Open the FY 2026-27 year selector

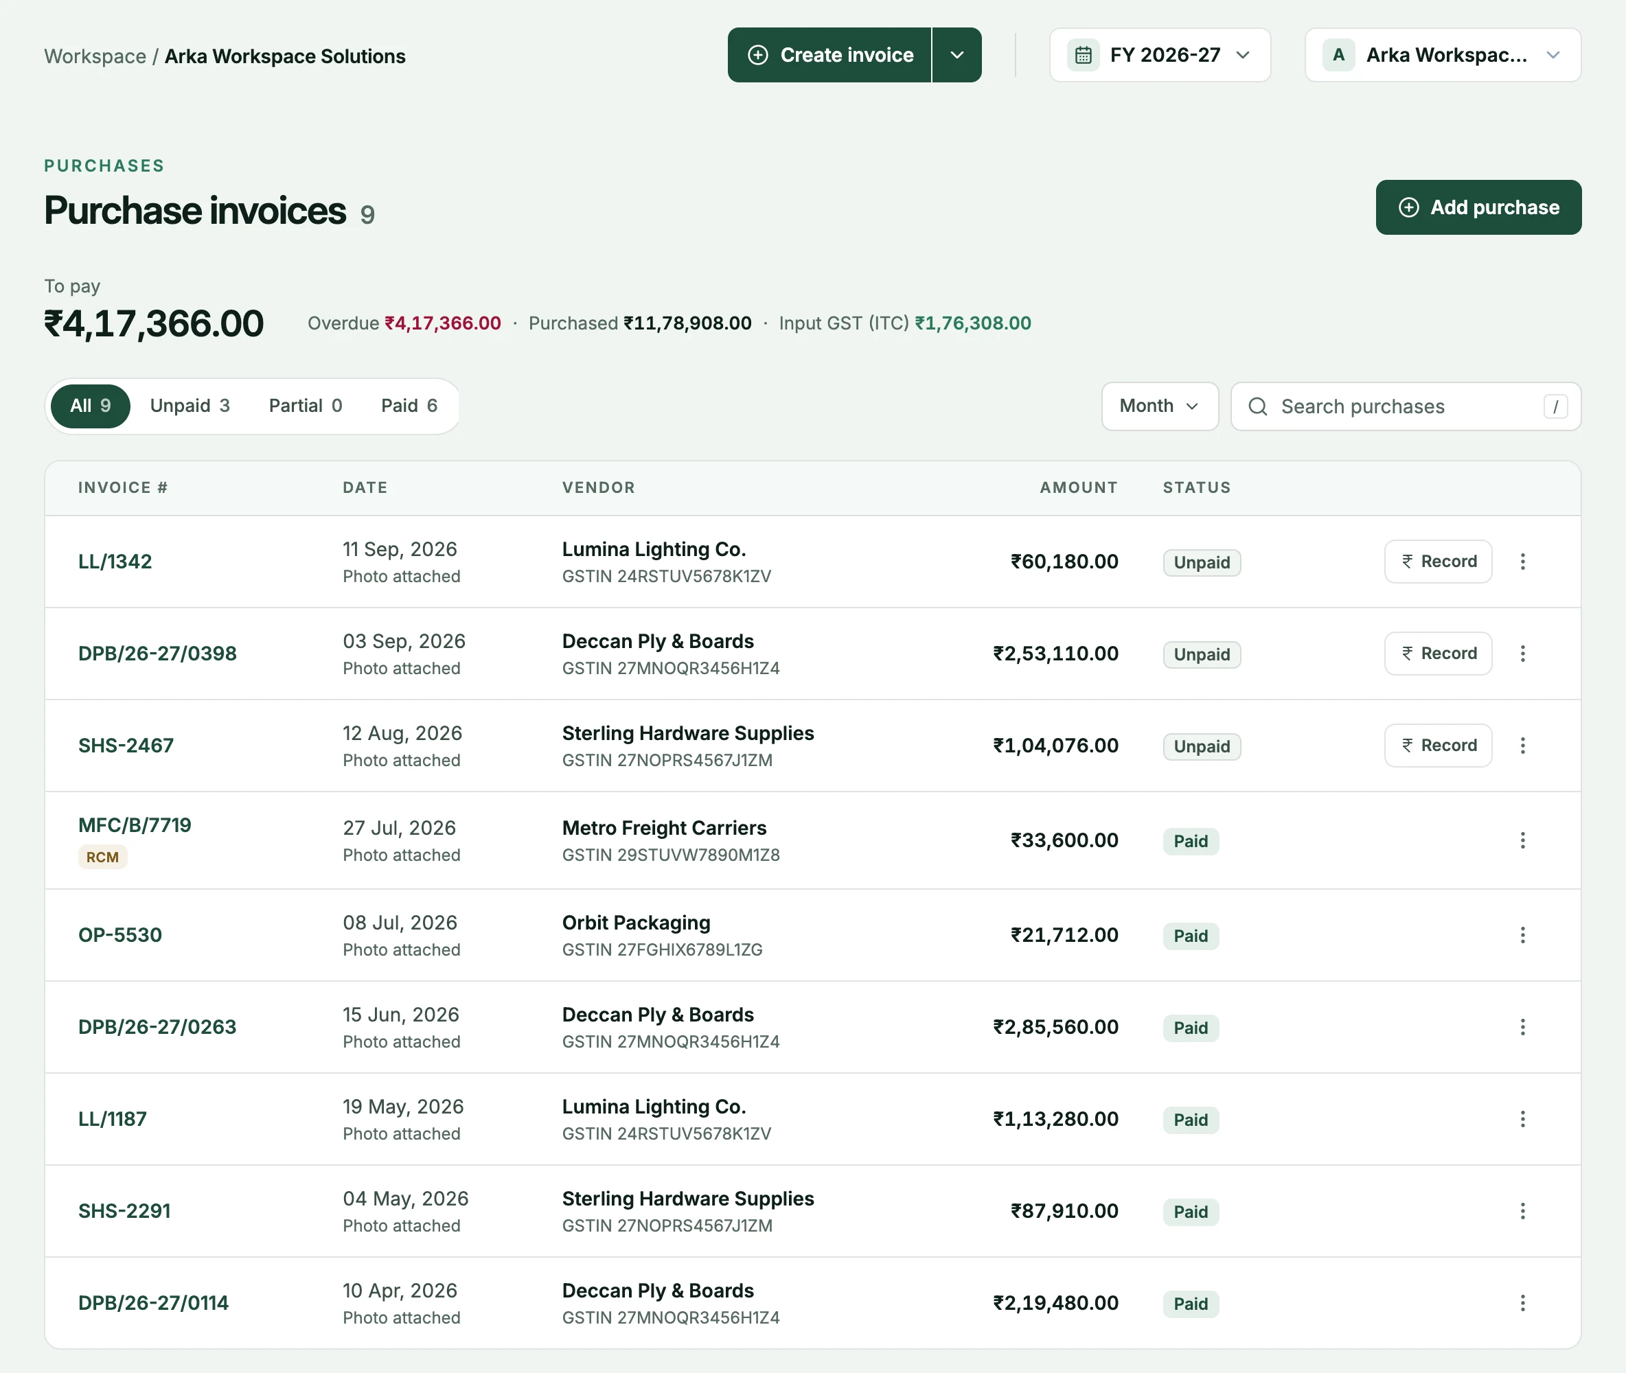(1160, 55)
